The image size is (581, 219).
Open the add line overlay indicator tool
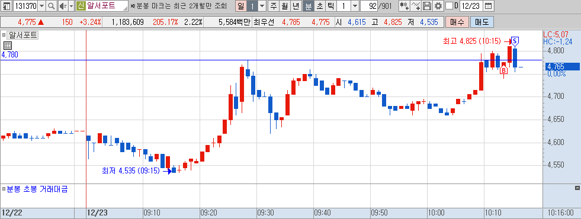pos(416,6)
